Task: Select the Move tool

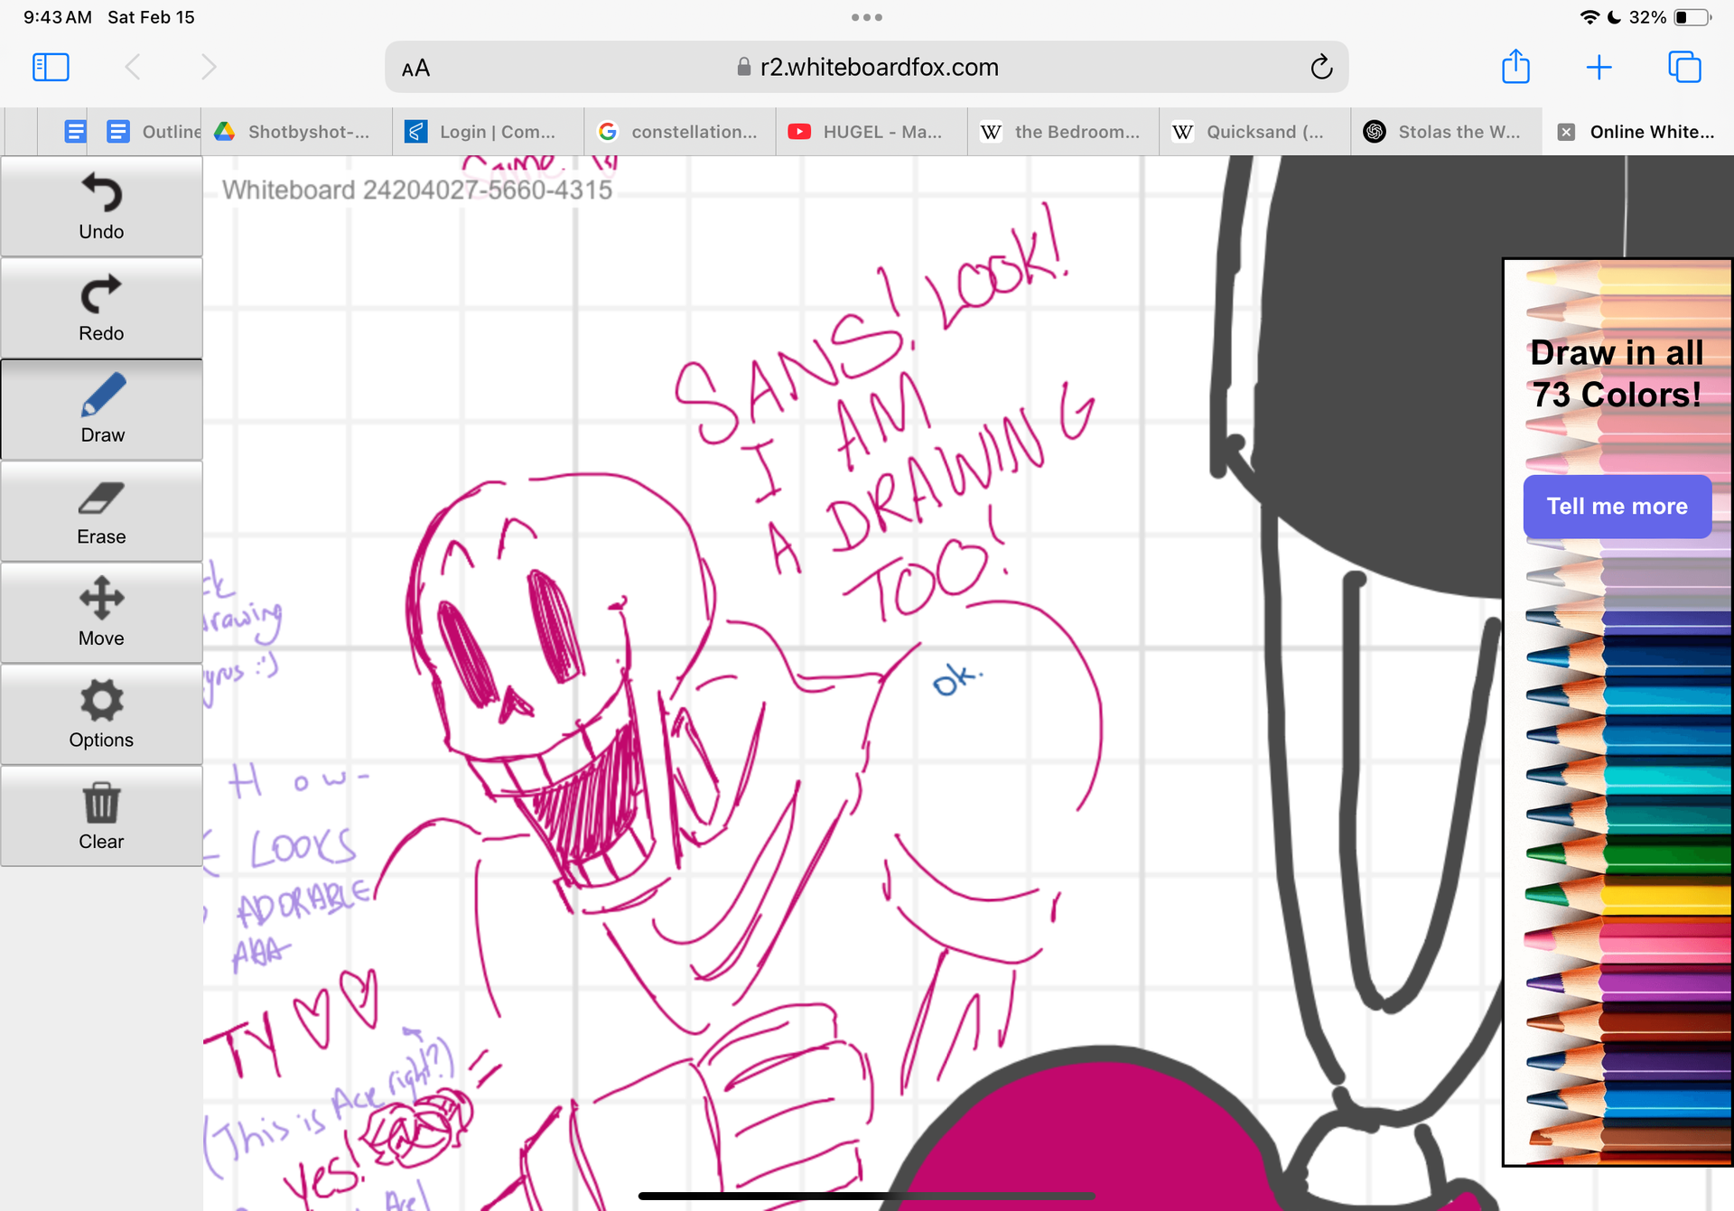Action: [x=101, y=613]
